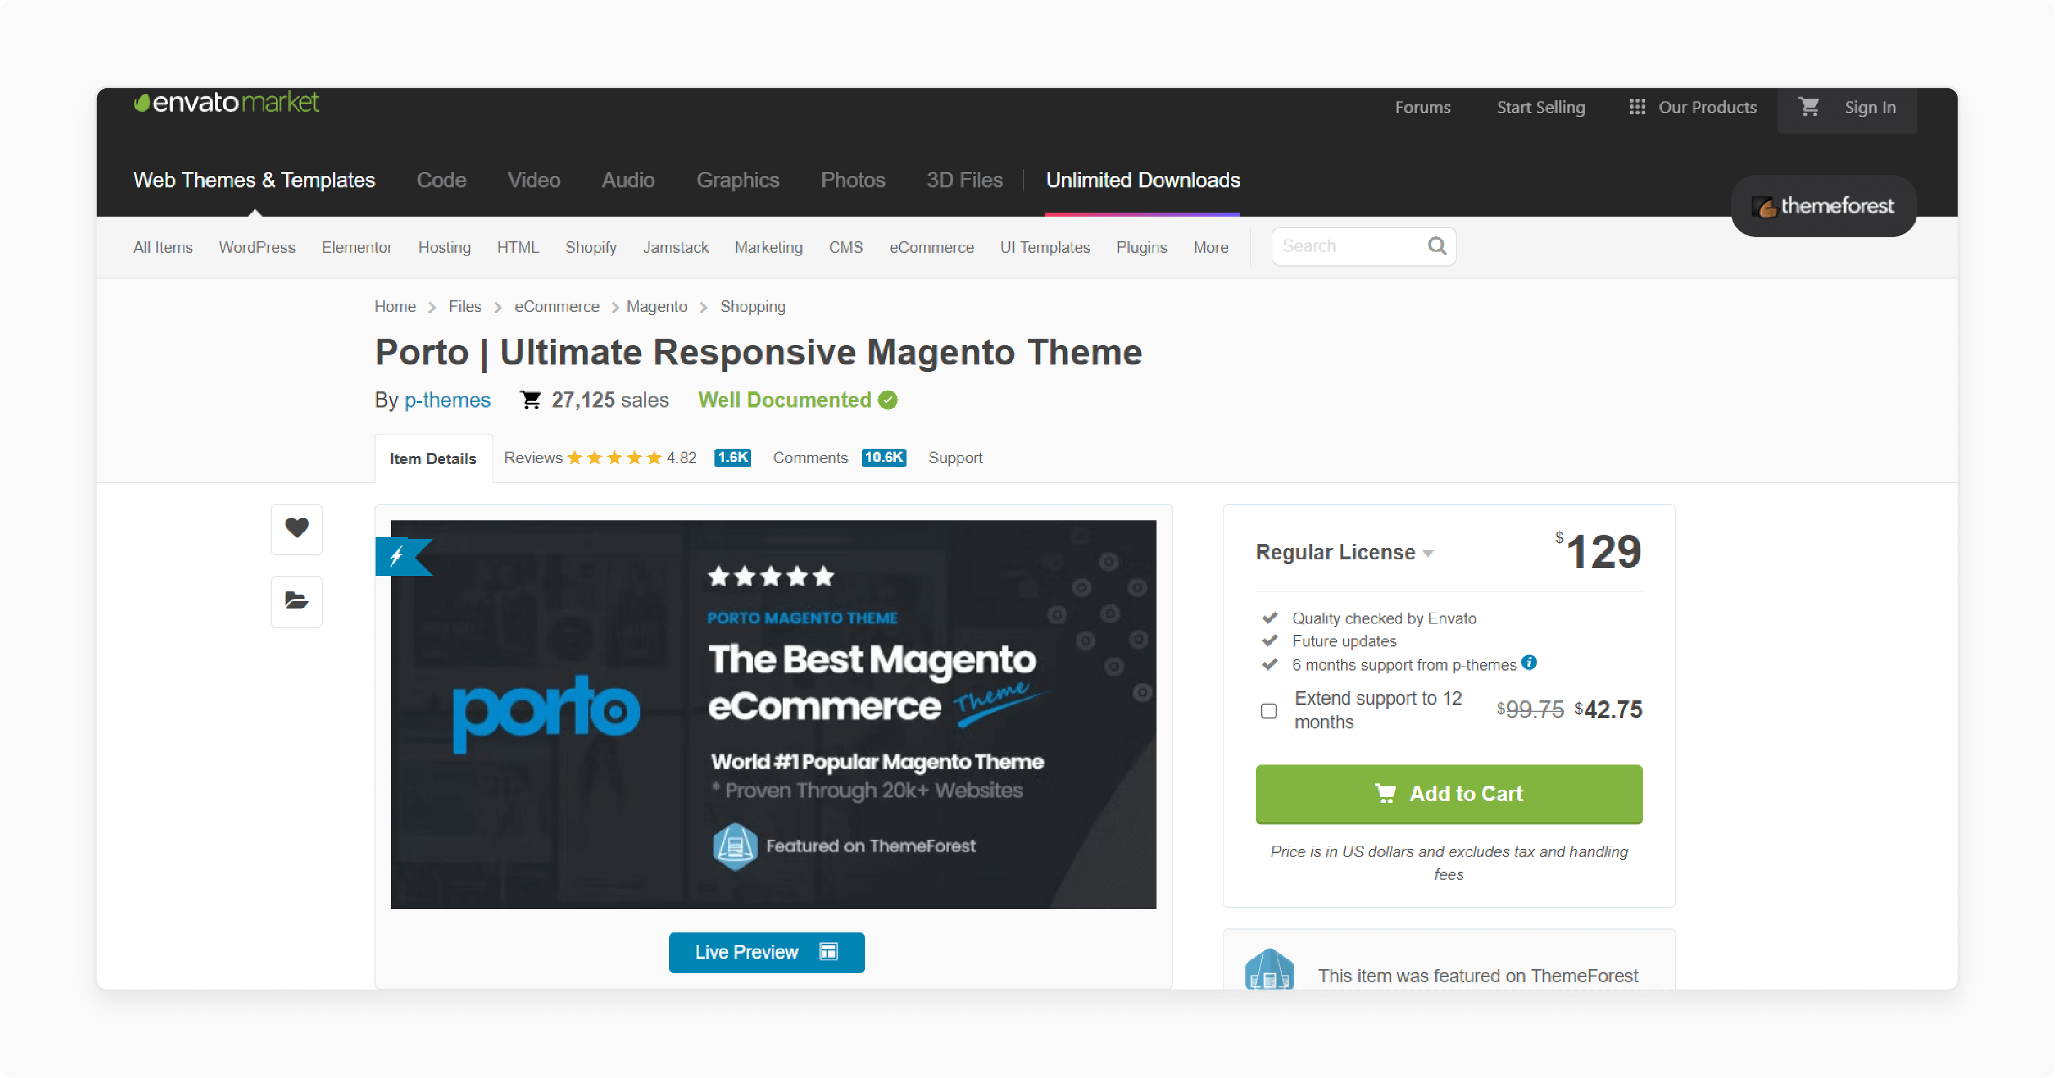Click 'This item was featured on ThemeForest' text
The width and height of the screenshot is (2055, 1078).
(1478, 976)
